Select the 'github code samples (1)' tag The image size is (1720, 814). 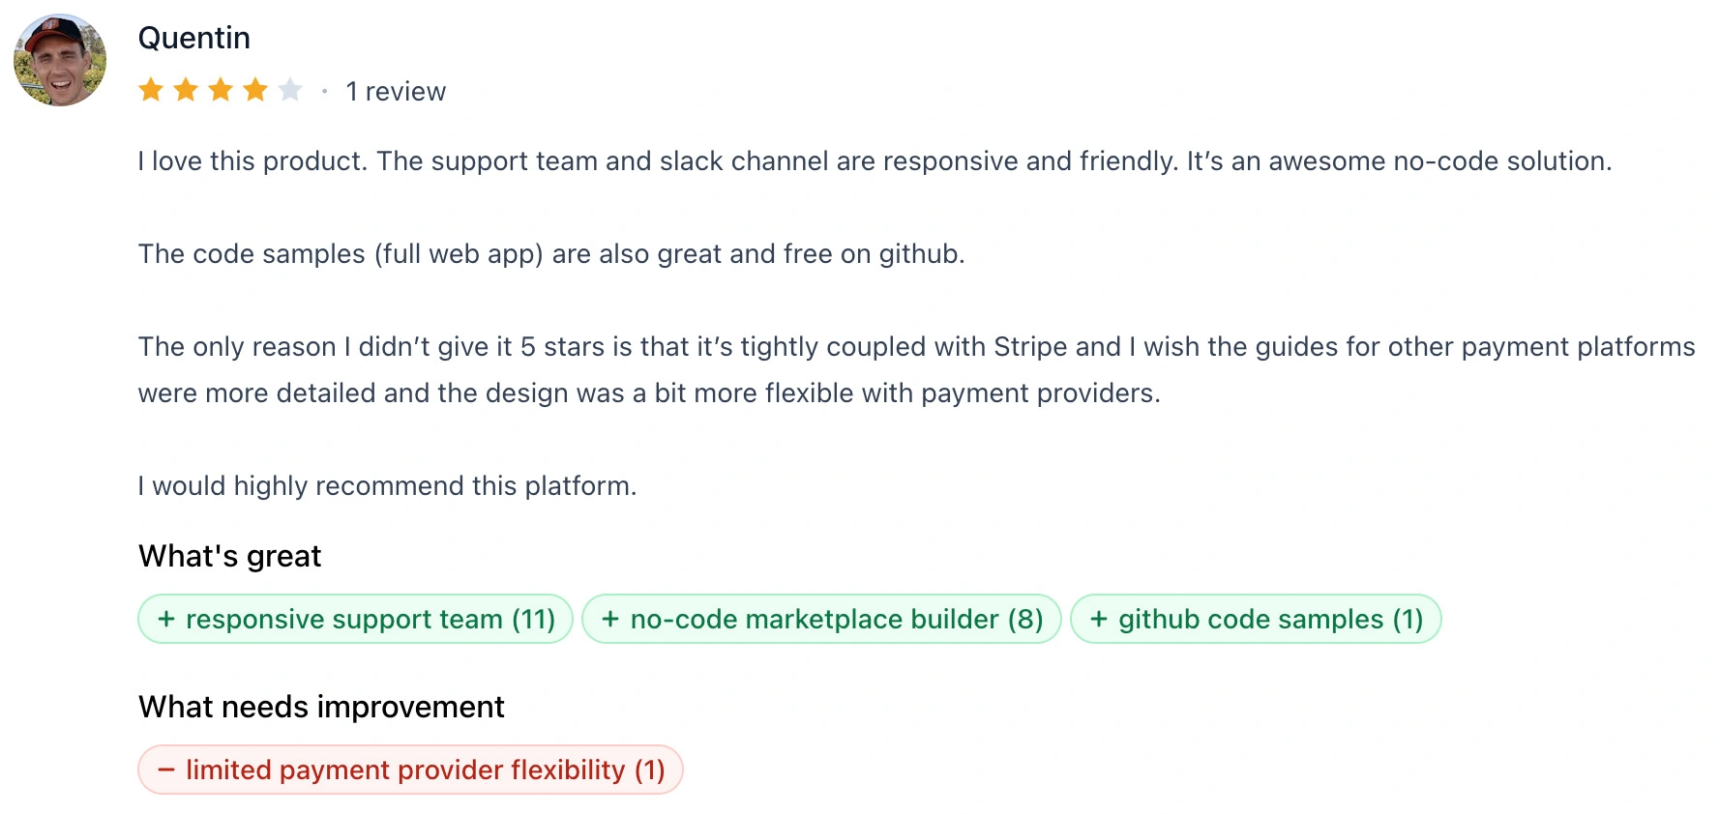click(x=1256, y=619)
